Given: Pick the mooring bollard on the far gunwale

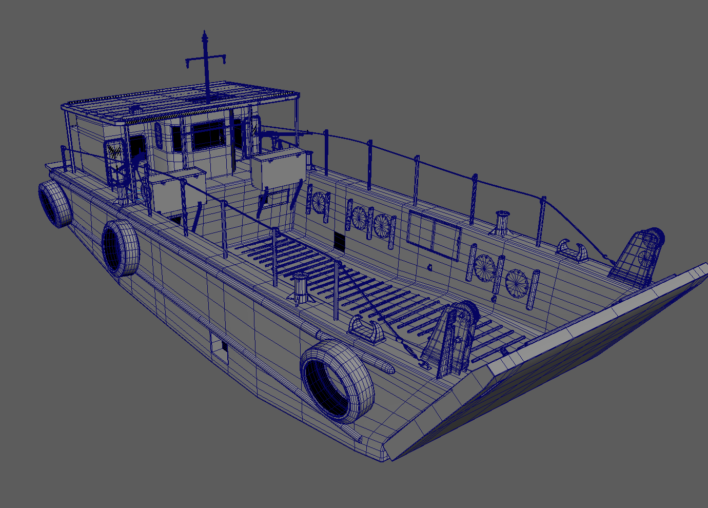Looking at the screenshot, I should [501, 223].
